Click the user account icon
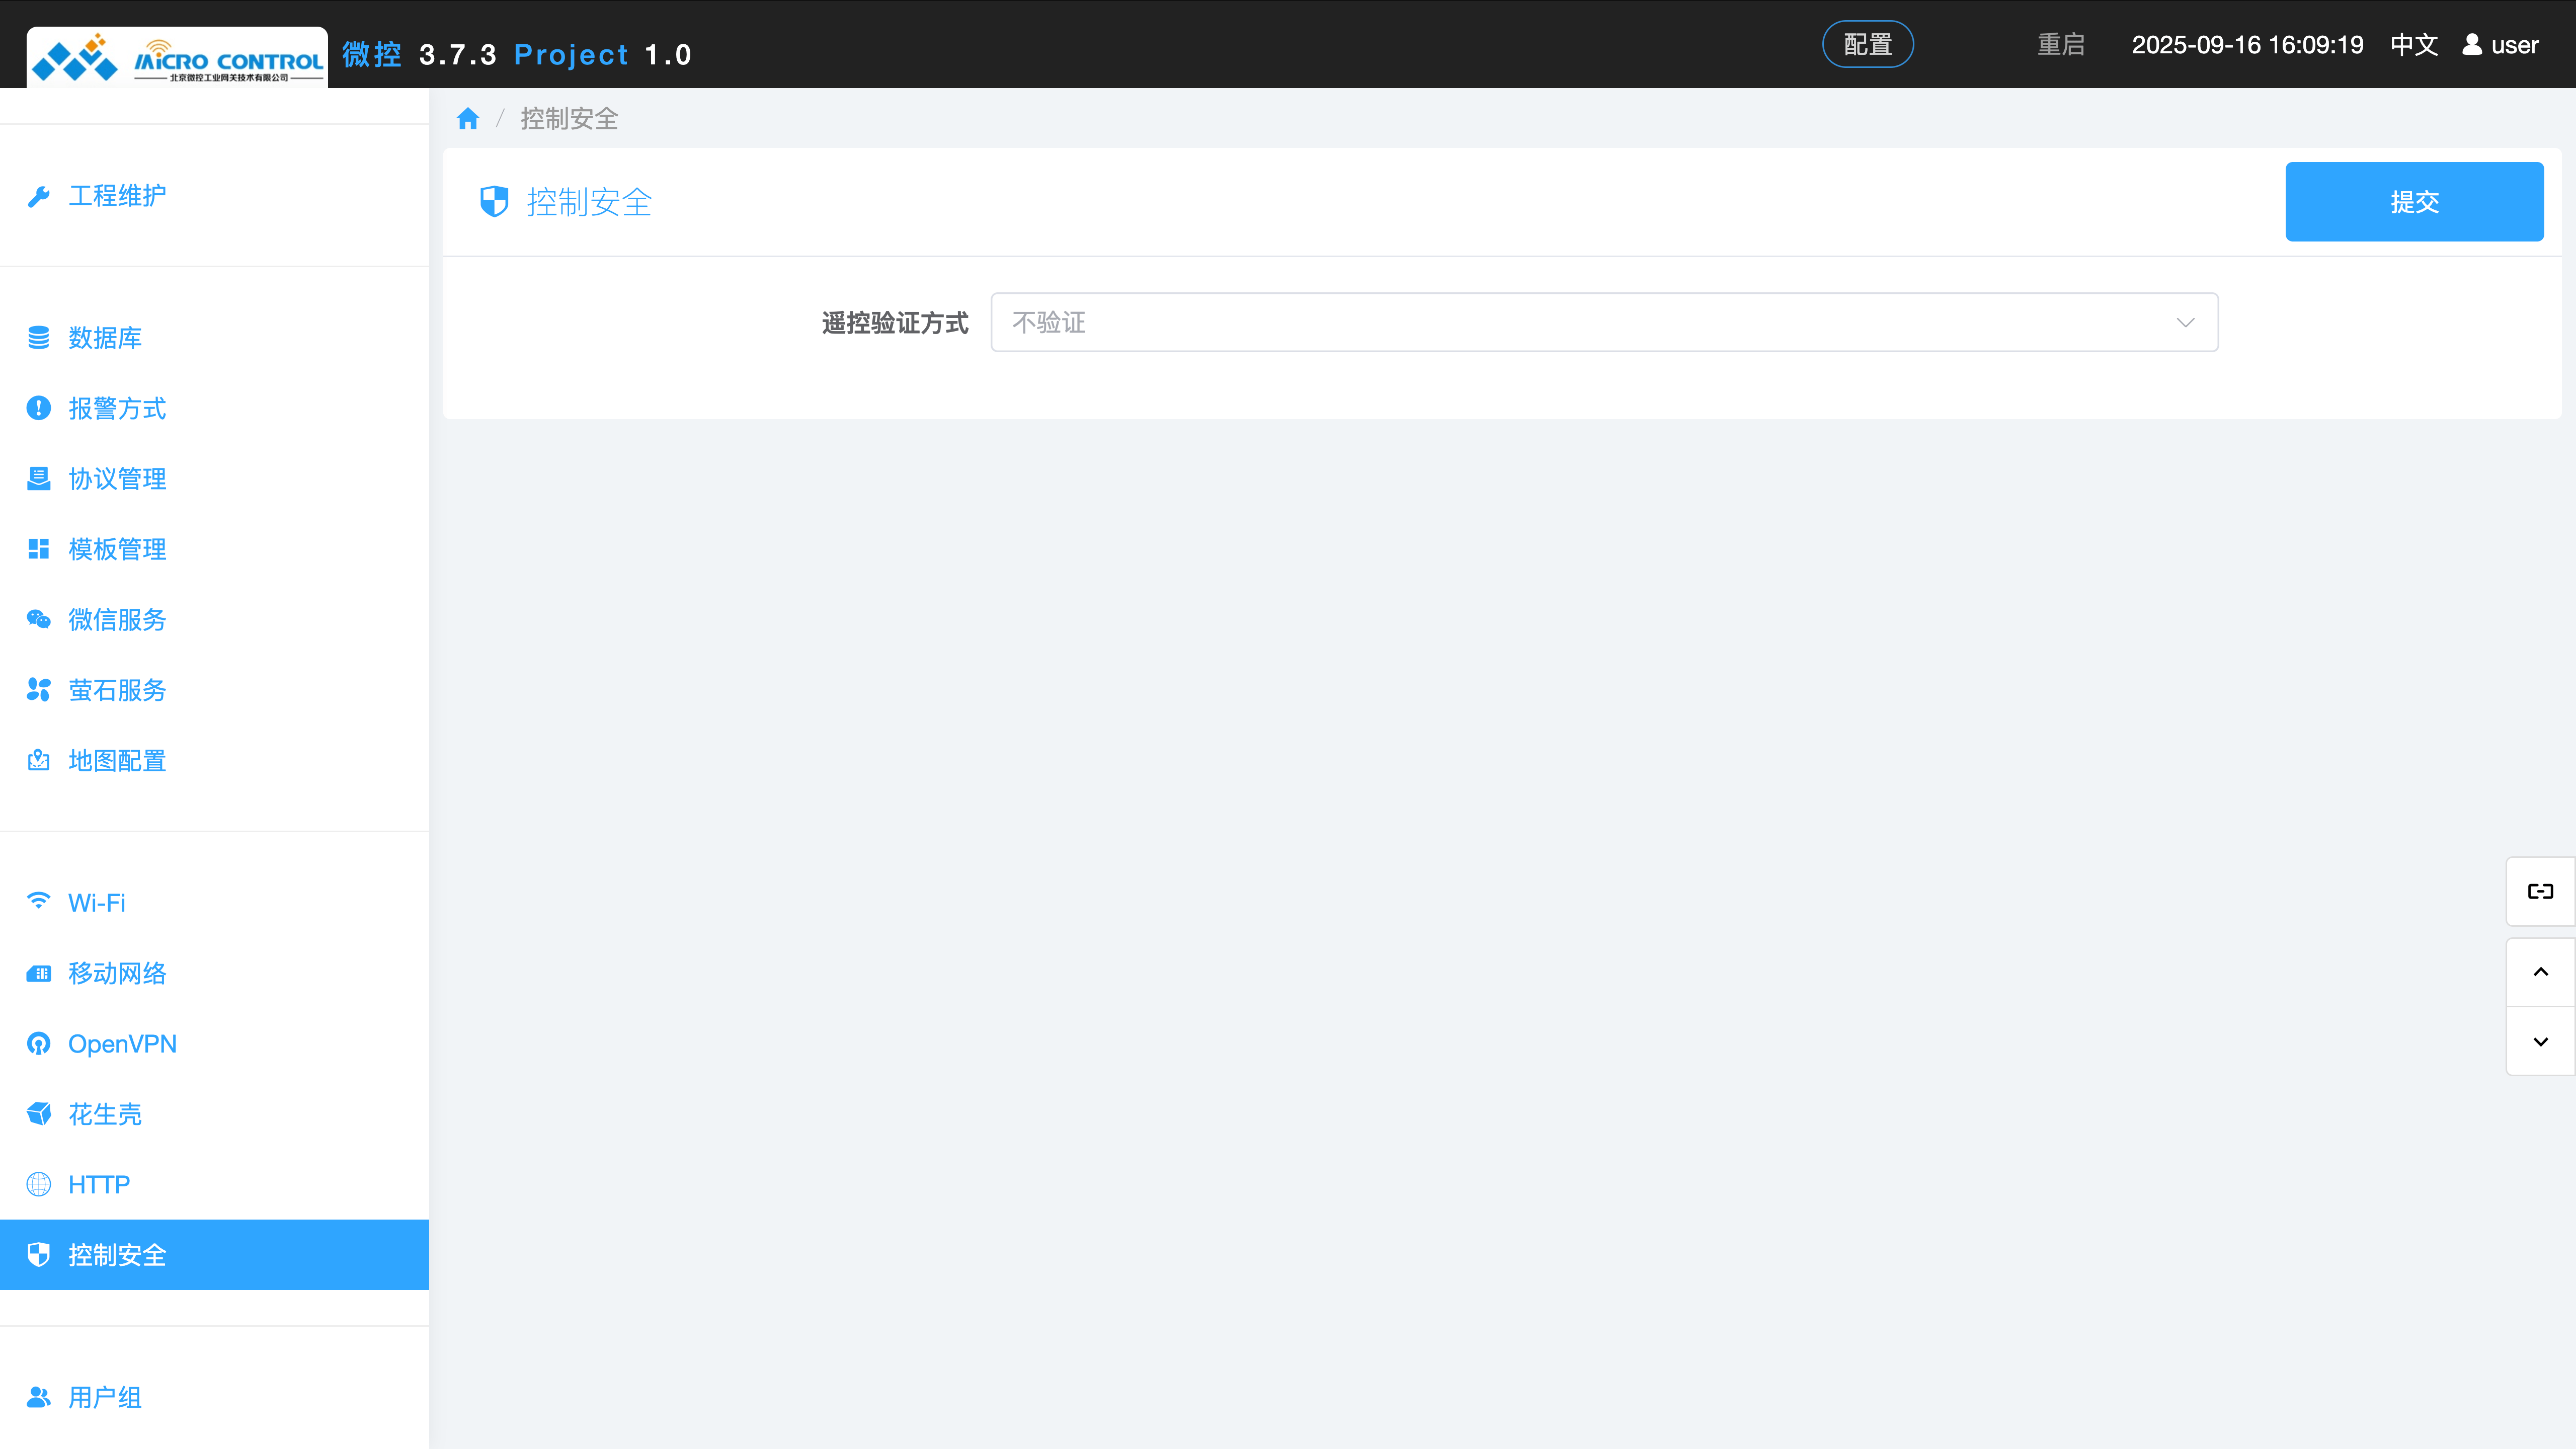The image size is (2576, 1449). (2472, 45)
